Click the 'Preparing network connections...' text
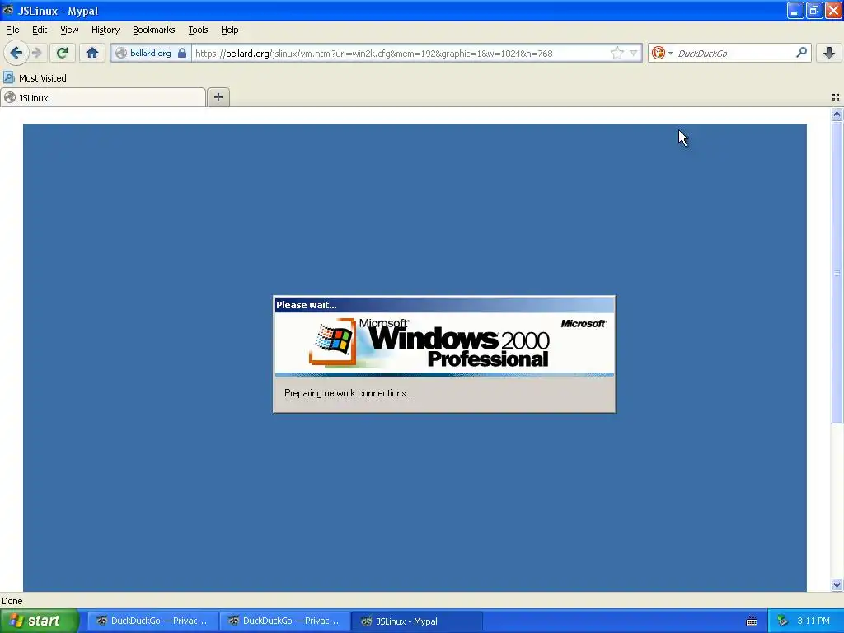Viewport: 844px width, 633px height. [349, 393]
